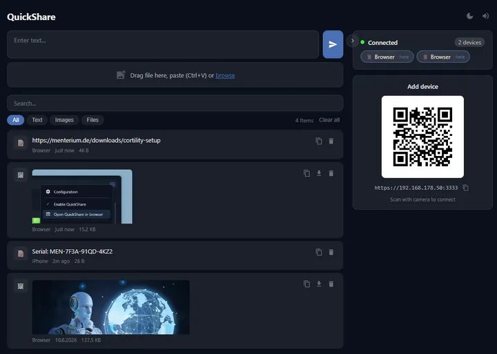Select the second Browser device chip
497x354 pixels.
click(443, 57)
